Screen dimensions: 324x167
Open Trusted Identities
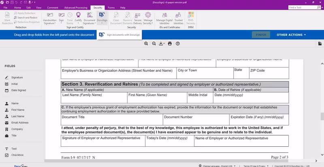pyautogui.click(x=178, y=18)
